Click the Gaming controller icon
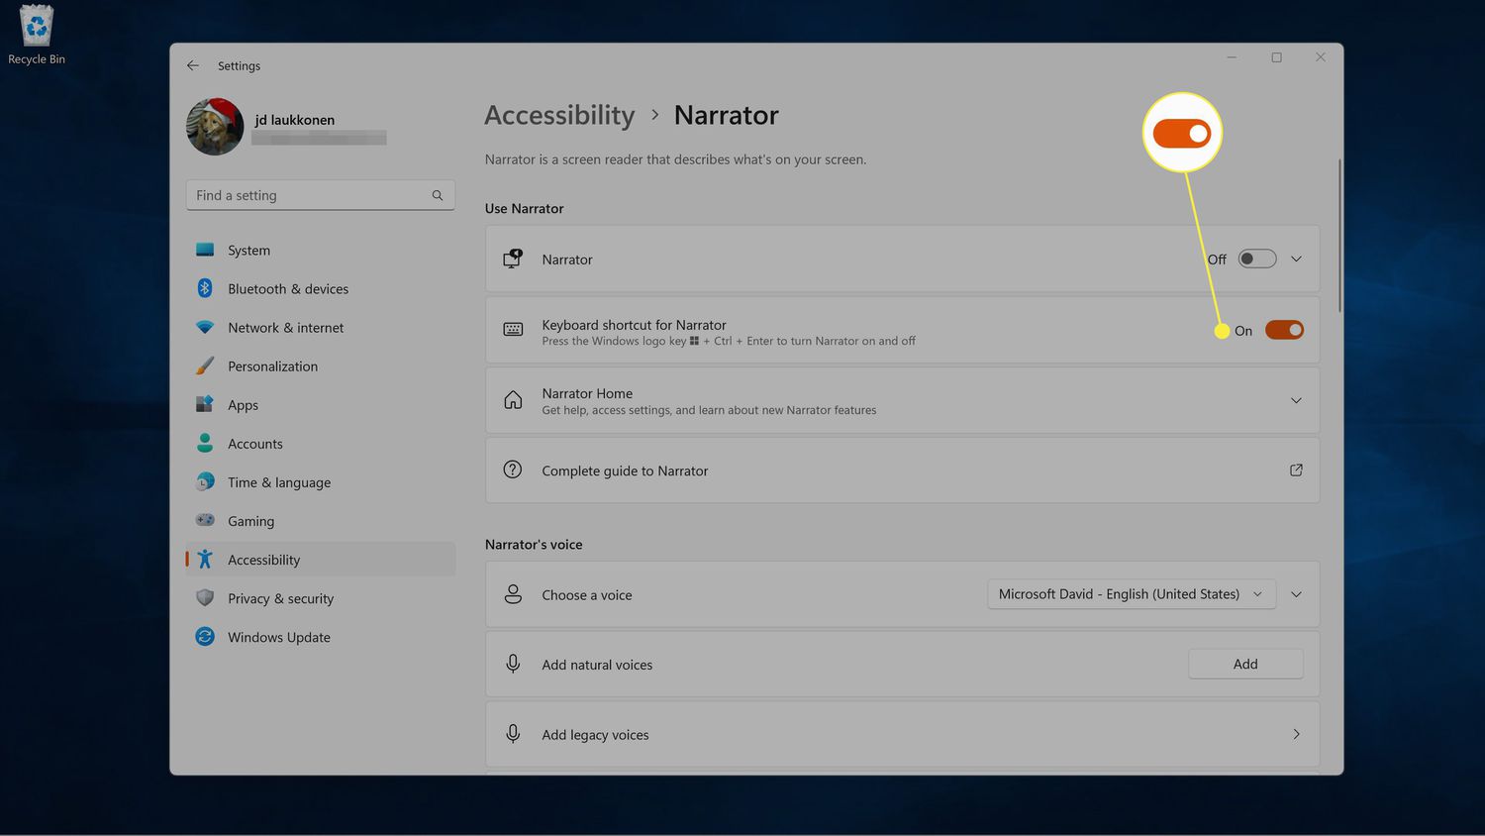1485x836 pixels. pos(205,520)
